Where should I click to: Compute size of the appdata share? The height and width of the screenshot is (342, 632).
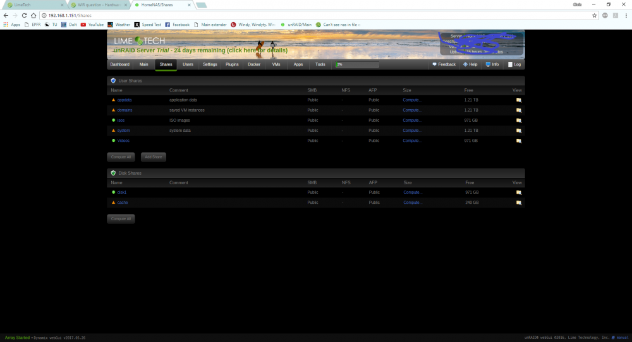tap(411, 100)
